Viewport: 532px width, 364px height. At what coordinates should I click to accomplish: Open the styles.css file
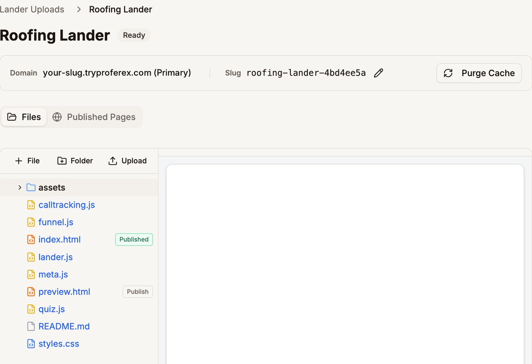[x=59, y=344]
